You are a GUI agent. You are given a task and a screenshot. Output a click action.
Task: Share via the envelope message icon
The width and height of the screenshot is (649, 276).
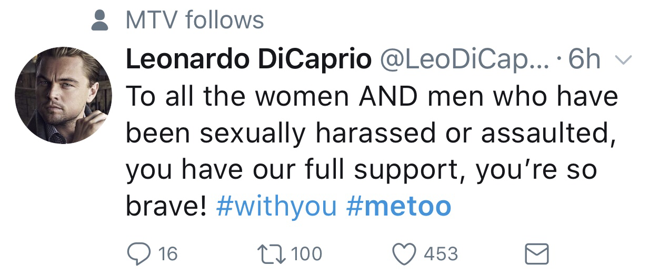click(x=537, y=255)
